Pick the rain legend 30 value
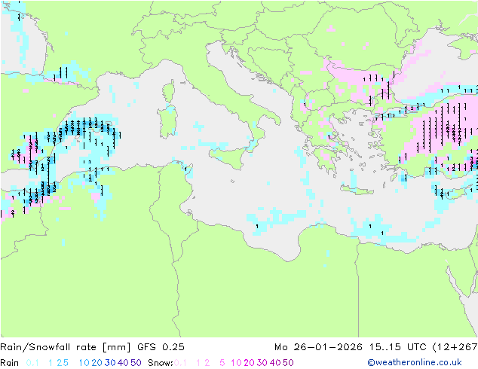This screenshot has height=369, width=478. click(x=110, y=363)
